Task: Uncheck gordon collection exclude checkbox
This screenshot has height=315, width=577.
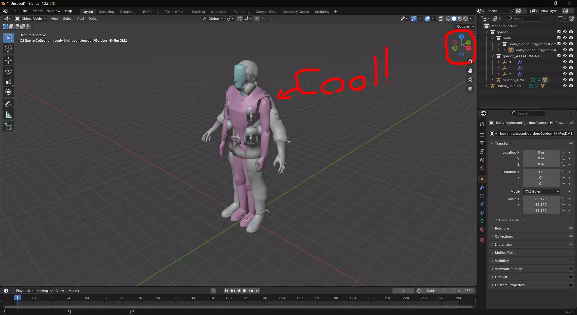Action: coord(559,32)
